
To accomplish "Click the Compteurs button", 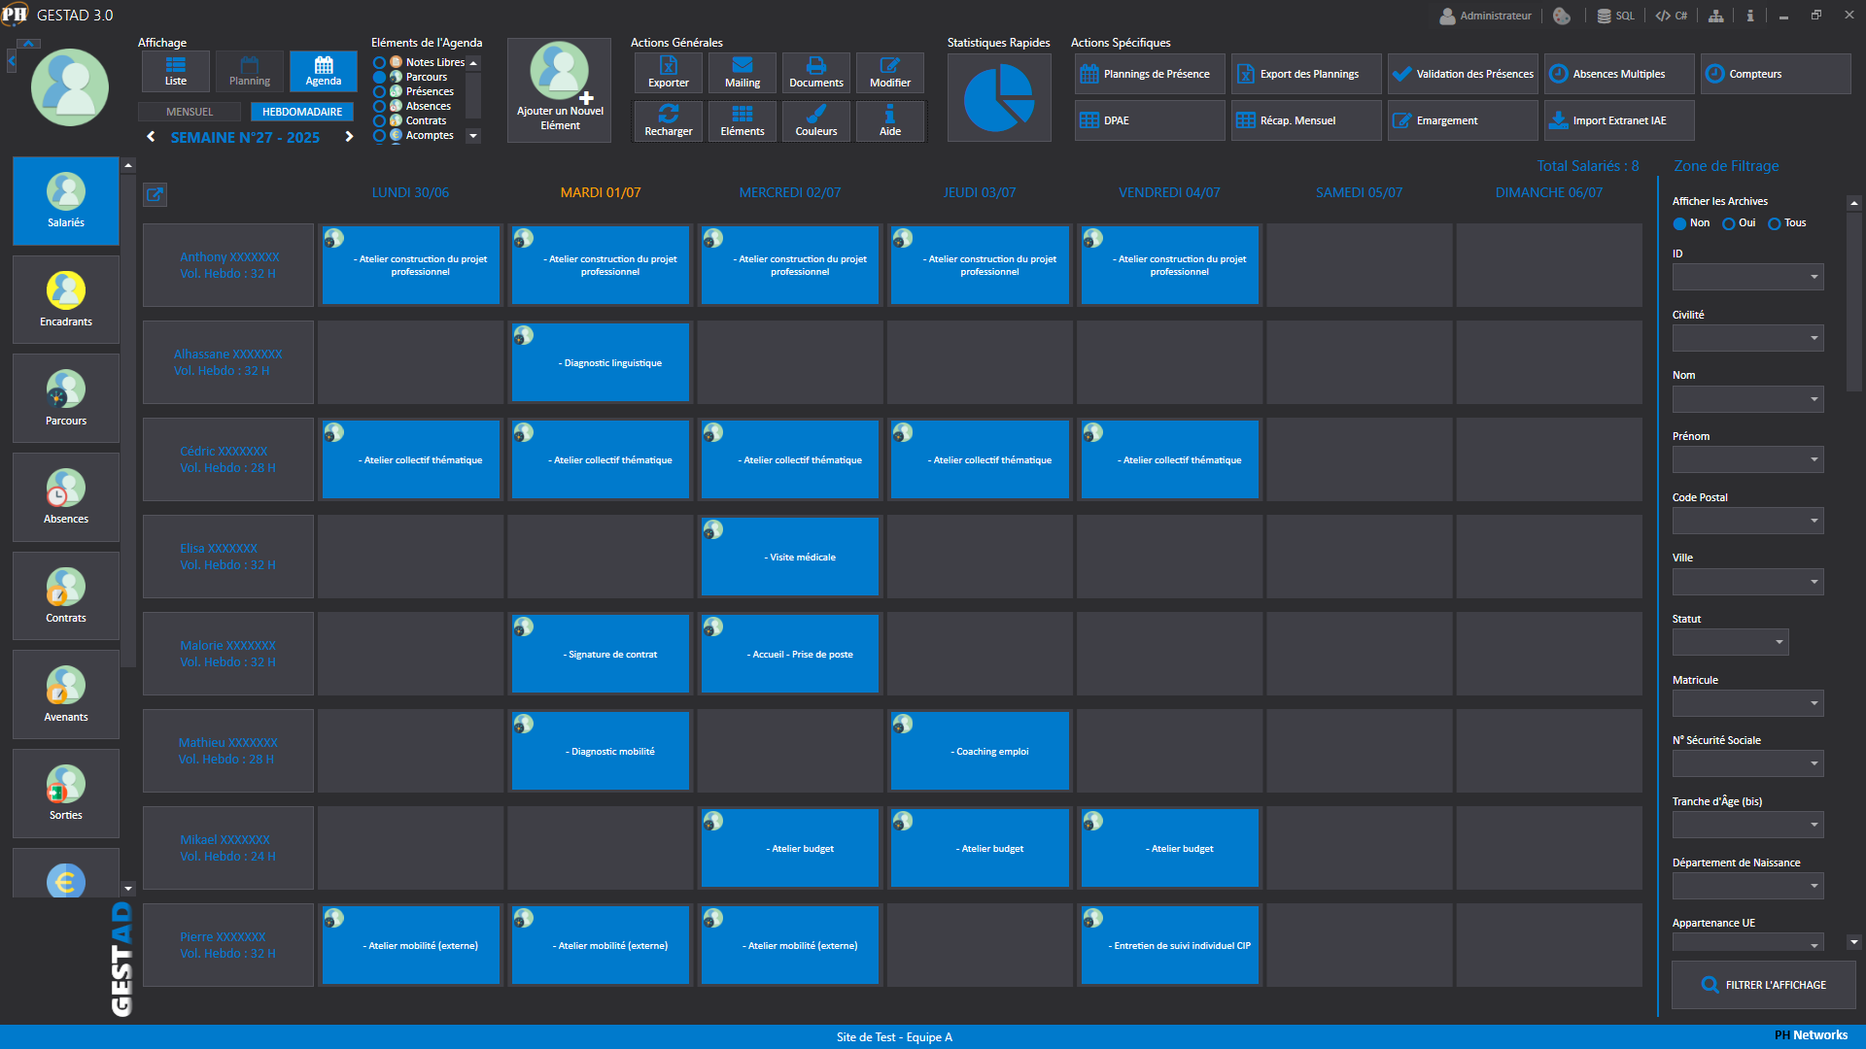I will point(1776,74).
